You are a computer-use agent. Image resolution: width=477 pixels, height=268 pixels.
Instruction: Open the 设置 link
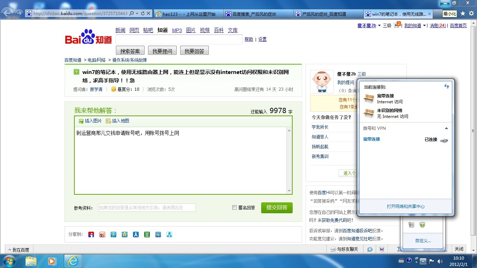(263, 39)
